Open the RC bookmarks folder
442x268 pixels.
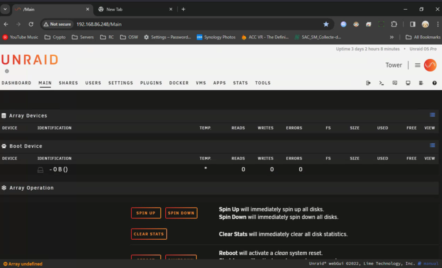coord(107,37)
